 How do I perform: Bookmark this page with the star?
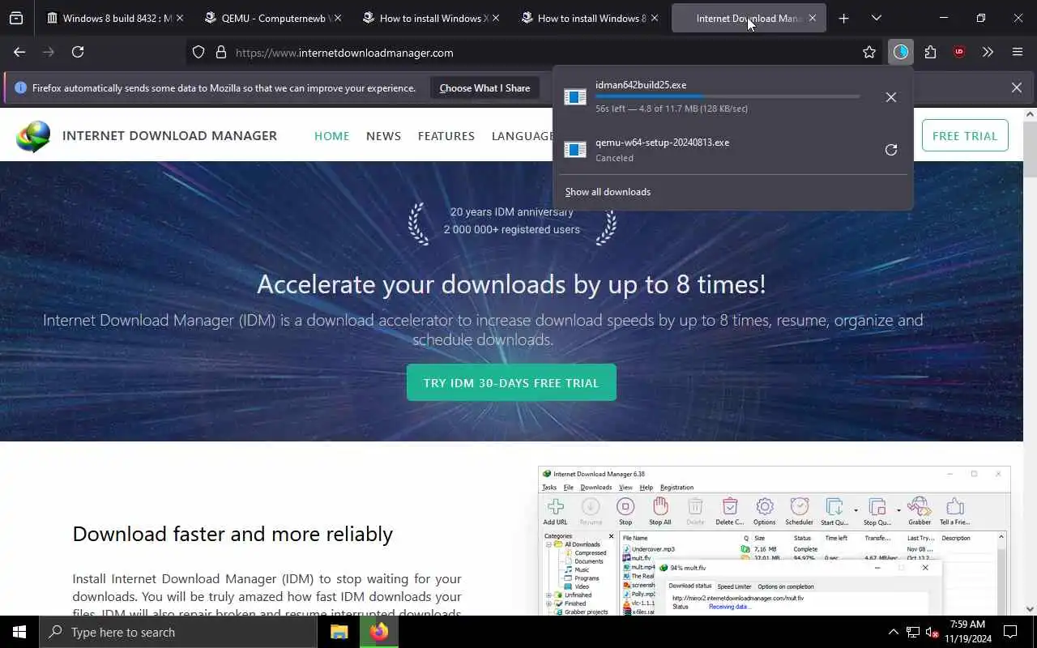pyautogui.click(x=869, y=53)
